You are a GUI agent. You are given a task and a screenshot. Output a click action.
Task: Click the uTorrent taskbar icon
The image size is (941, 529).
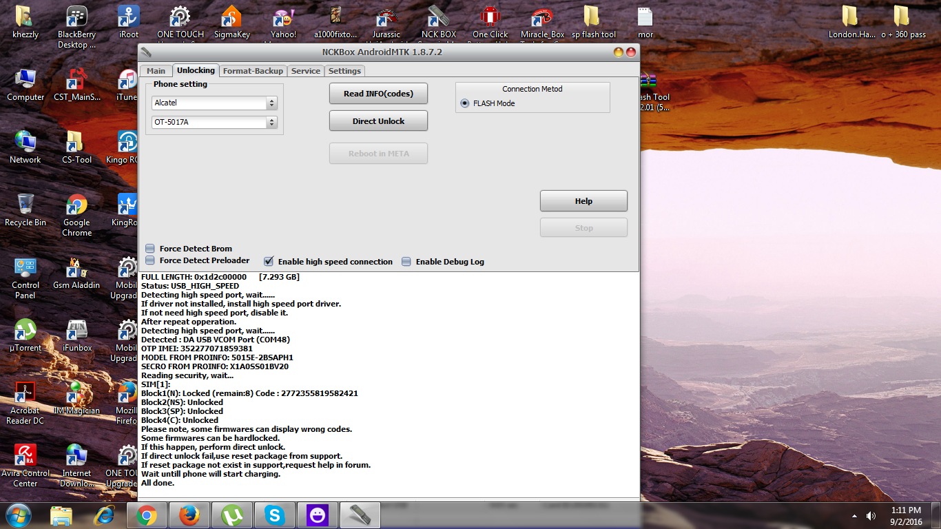click(232, 515)
